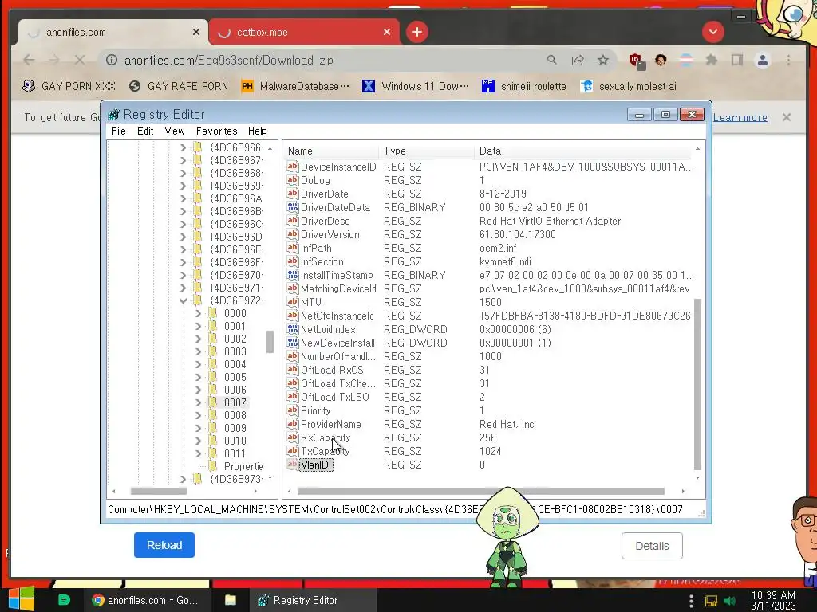Open the MalwareDatabase bookmark
This screenshot has width=817, height=612.
click(295, 86)
